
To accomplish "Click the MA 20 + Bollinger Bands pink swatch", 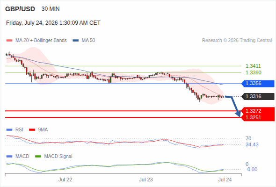I will click(x=9, y=41).
